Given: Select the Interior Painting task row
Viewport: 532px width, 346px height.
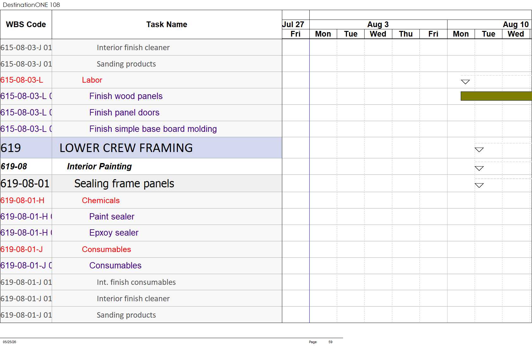Looking at the screenshot, I should pos(141,167).
